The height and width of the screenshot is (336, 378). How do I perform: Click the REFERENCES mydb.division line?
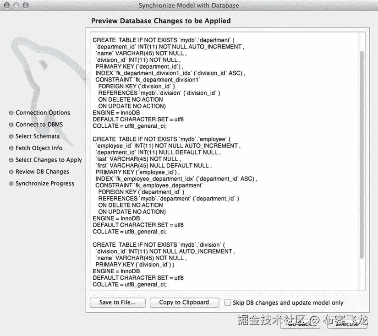click(x=159, y=93)
